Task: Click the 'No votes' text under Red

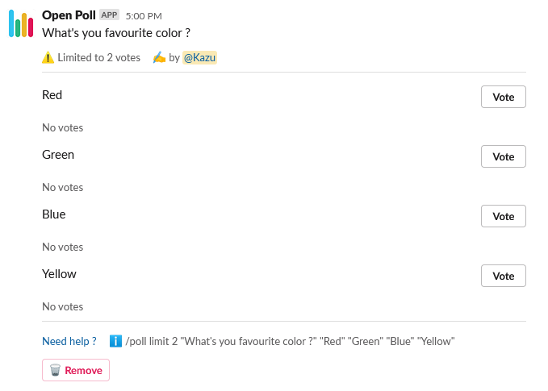Action: click(62, 127)
